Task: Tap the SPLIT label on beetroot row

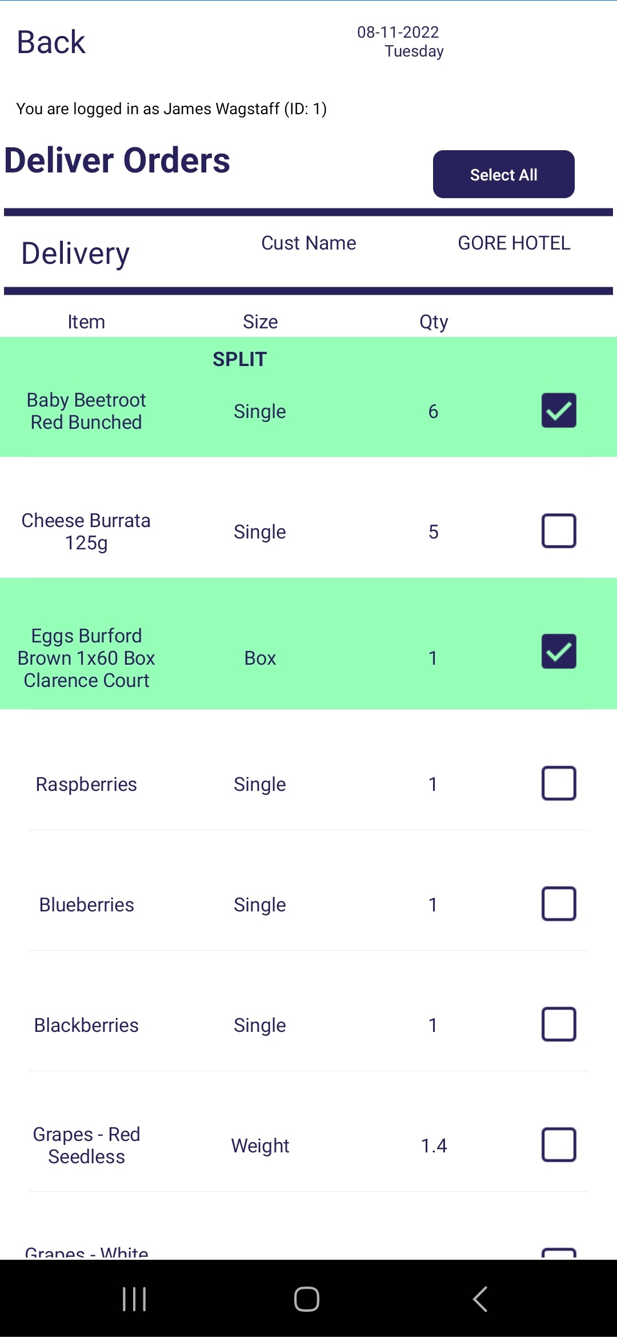Action: [x=240, y=359]
